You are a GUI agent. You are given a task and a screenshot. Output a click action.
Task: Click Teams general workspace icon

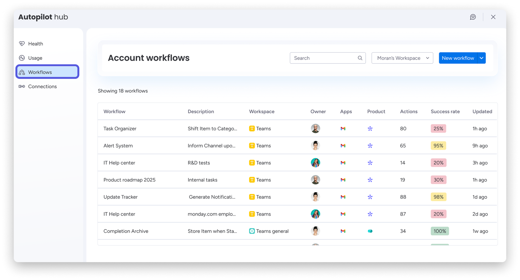tap(252, 231)
